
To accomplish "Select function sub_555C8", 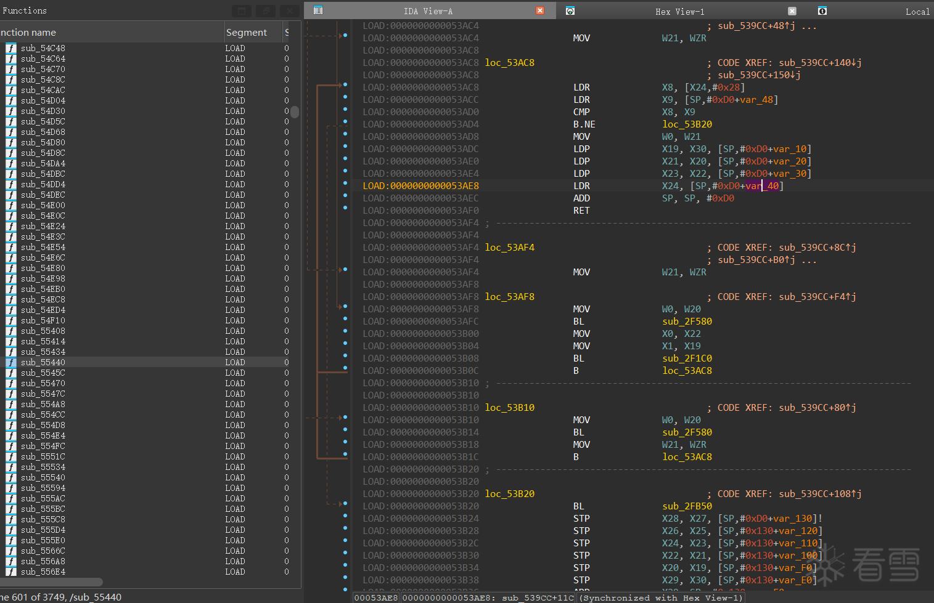I will click(43, 519).
